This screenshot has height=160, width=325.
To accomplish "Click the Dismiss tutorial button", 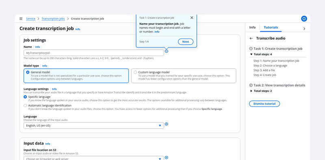I will 264,104.
